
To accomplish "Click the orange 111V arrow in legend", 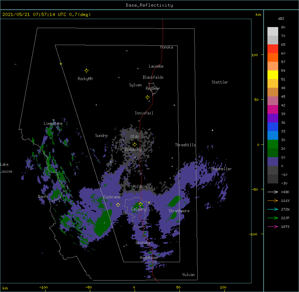I will click(273, 200).
